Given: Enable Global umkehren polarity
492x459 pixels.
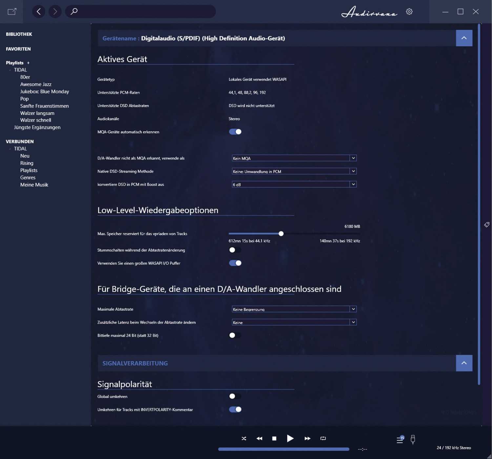Looking at the screenshot, I should [x=235, y=396].
